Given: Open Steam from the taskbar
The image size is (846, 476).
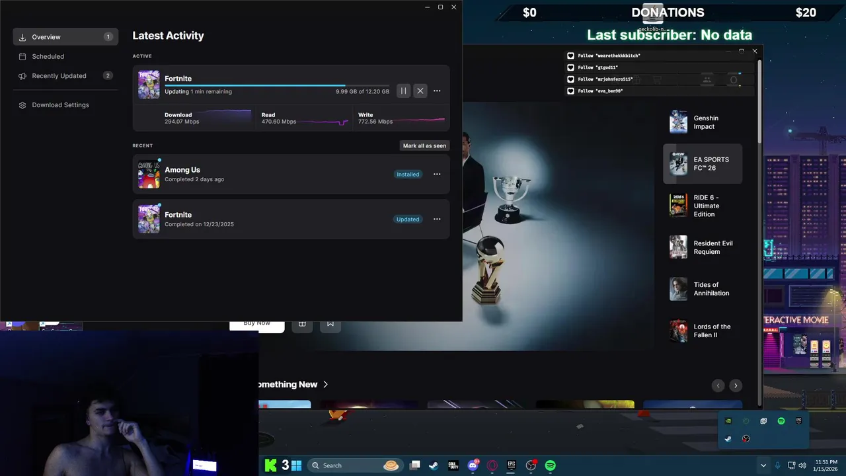Looking at the screenshot, I should (x=434, y=465).
